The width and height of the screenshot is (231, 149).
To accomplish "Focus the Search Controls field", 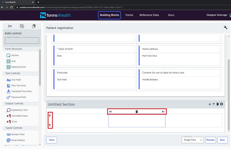I will [22, 41].
